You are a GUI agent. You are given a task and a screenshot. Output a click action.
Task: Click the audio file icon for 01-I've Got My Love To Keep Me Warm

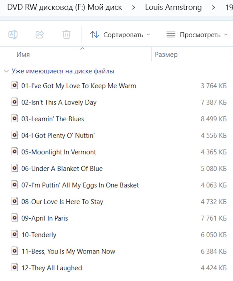tap(15, 85)
